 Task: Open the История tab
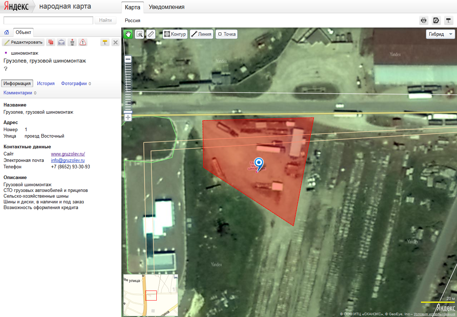(x=46, y=83)
